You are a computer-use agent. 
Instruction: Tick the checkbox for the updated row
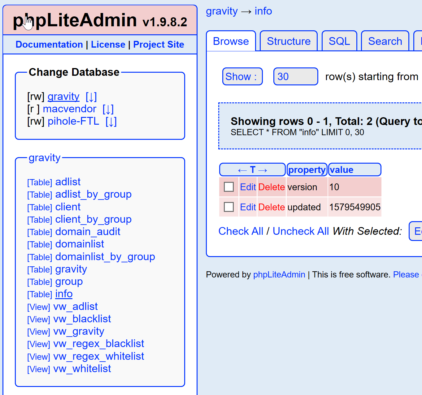(x=229, y=207)
